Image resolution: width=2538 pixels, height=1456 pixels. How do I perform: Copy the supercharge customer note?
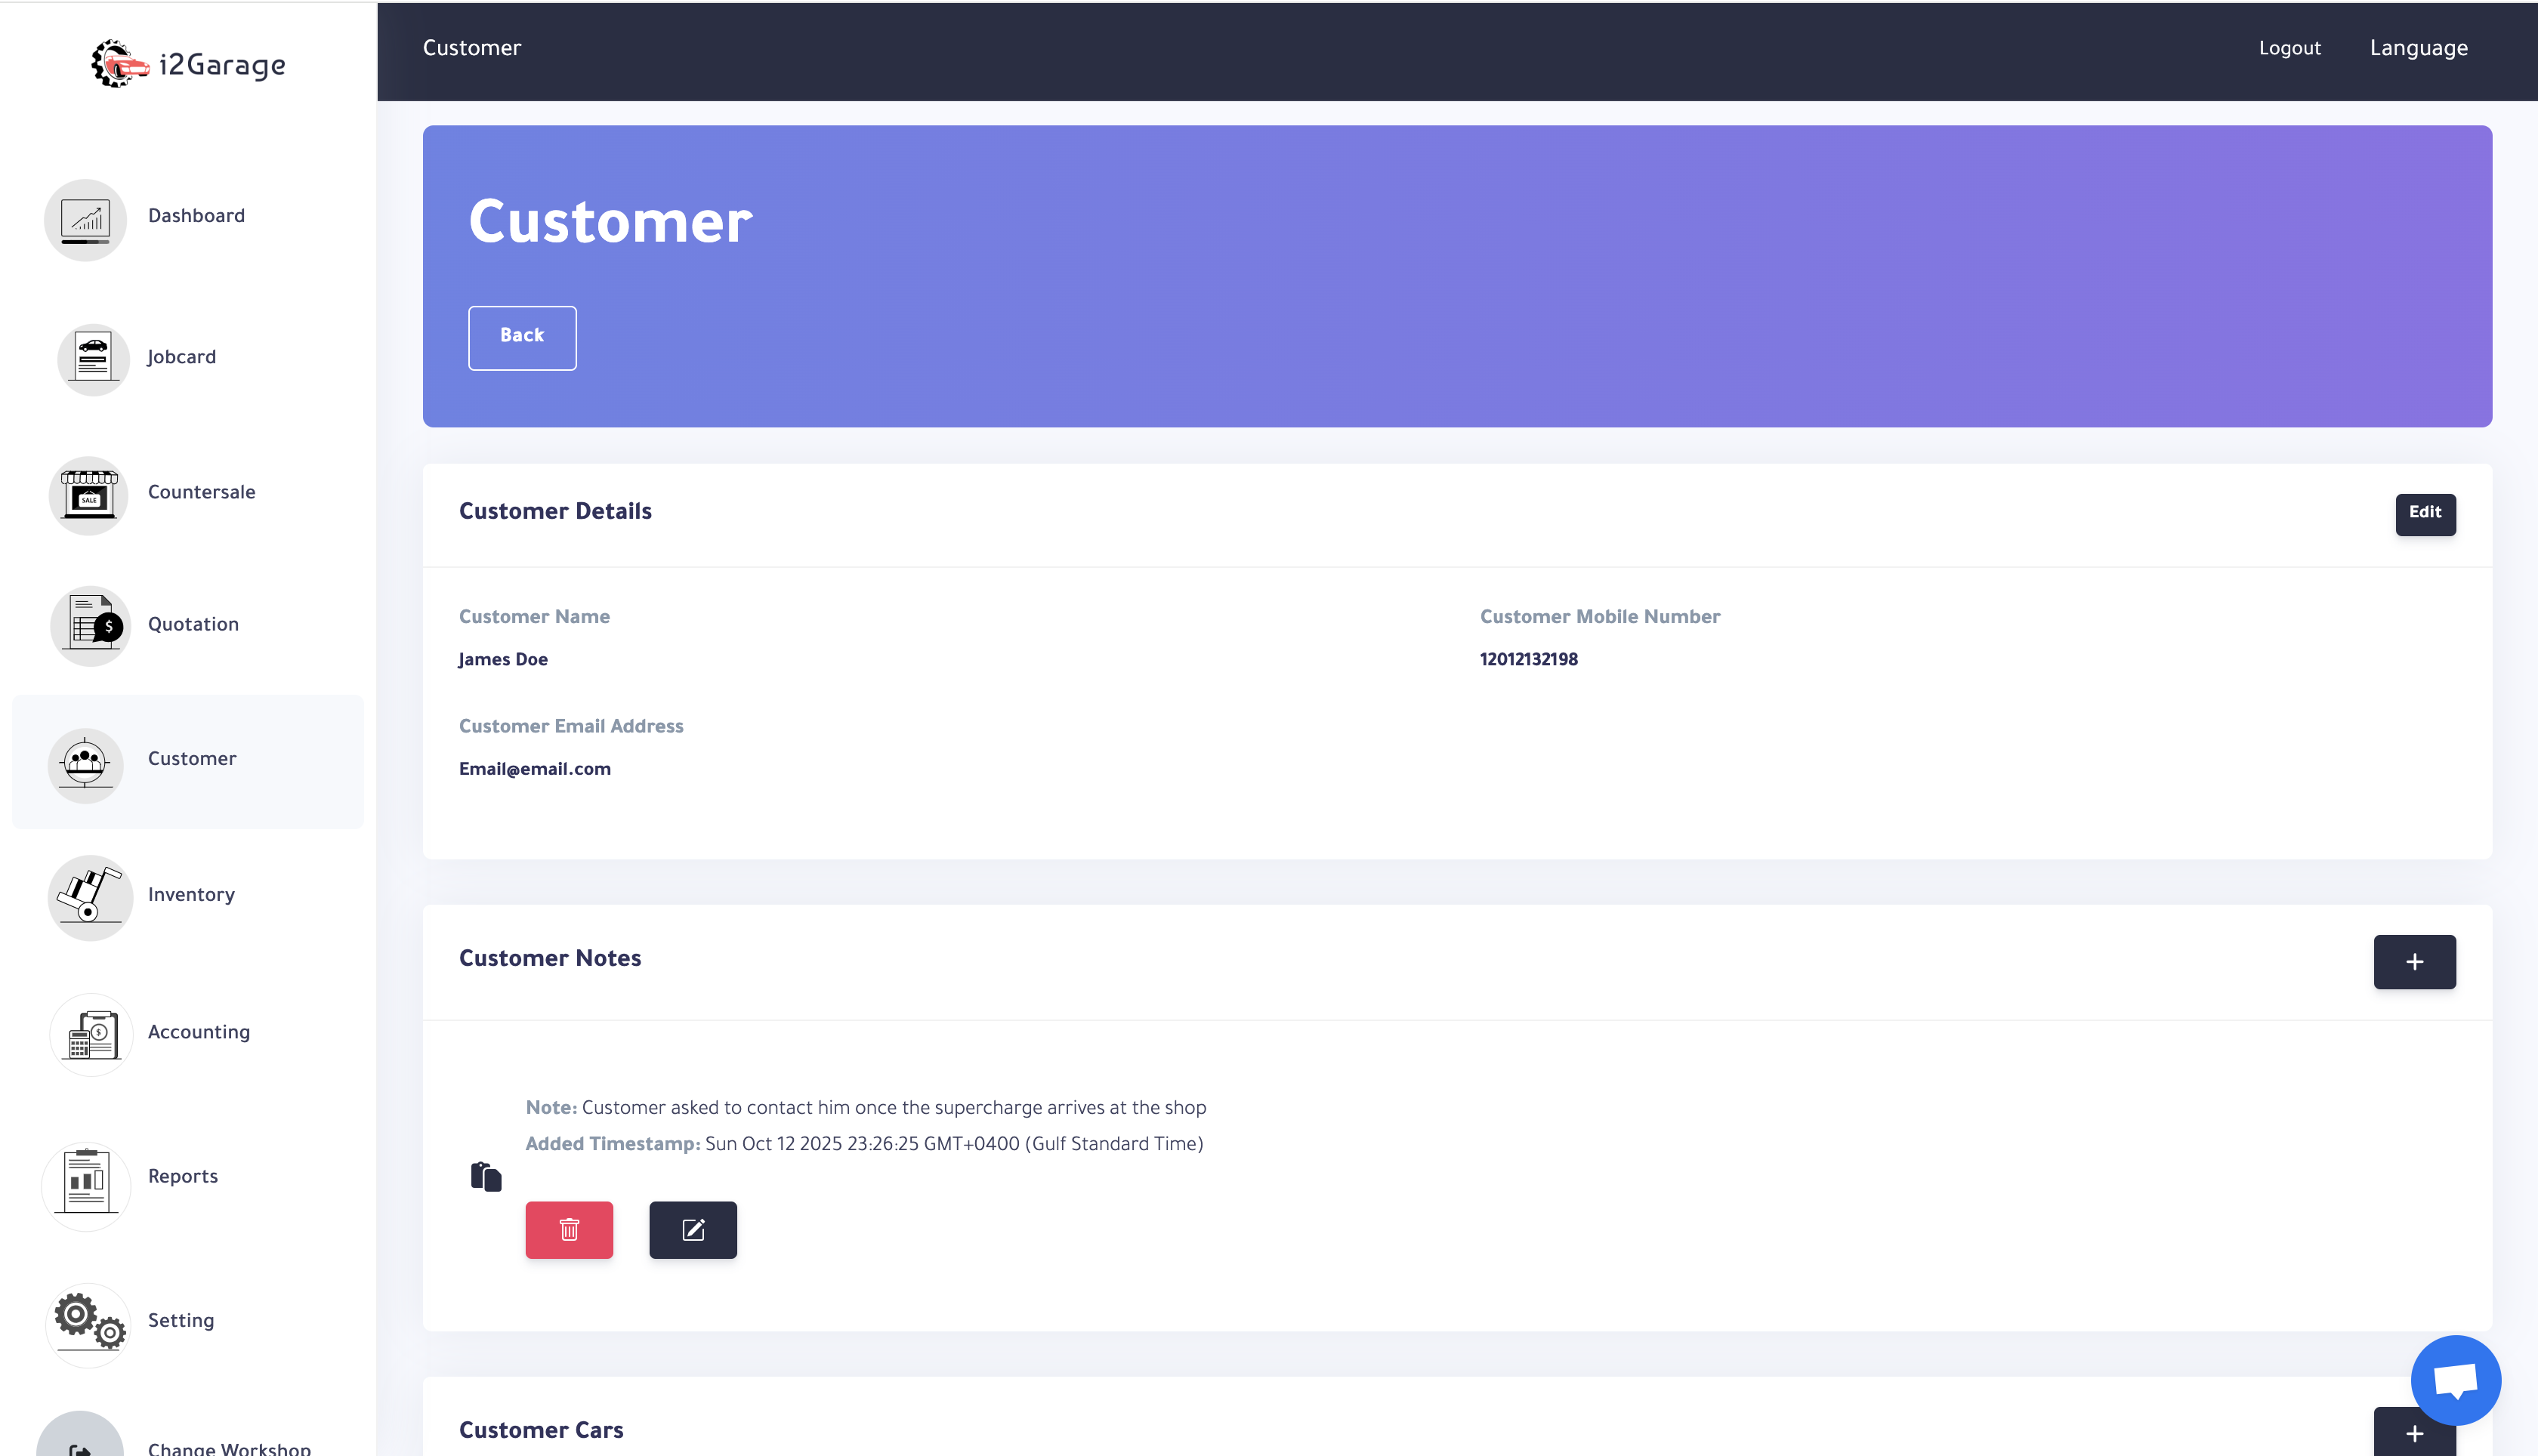[x=486, y=1177]
